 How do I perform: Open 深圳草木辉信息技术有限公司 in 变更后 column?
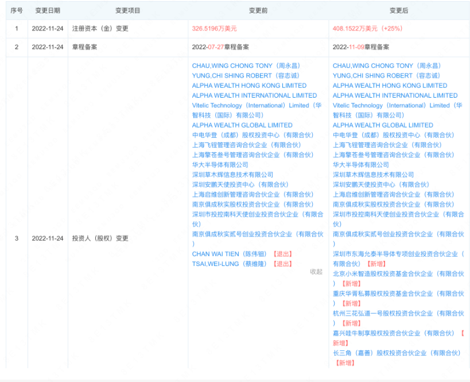[x=373, y=175]
